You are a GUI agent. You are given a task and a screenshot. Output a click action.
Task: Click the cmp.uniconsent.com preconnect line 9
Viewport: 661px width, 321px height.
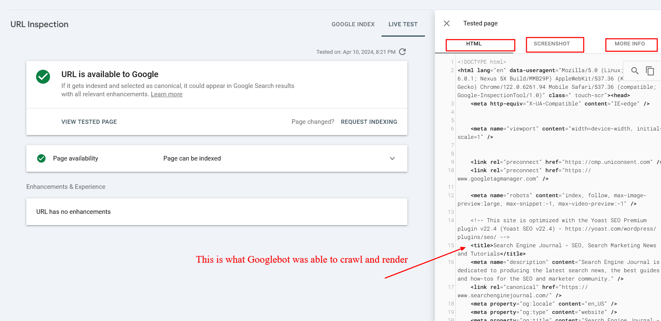click(x=566, y=162)
